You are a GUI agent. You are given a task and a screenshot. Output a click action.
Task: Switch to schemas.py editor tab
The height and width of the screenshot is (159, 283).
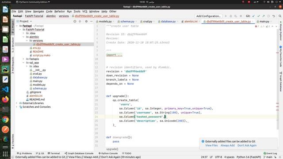point(127,21)
